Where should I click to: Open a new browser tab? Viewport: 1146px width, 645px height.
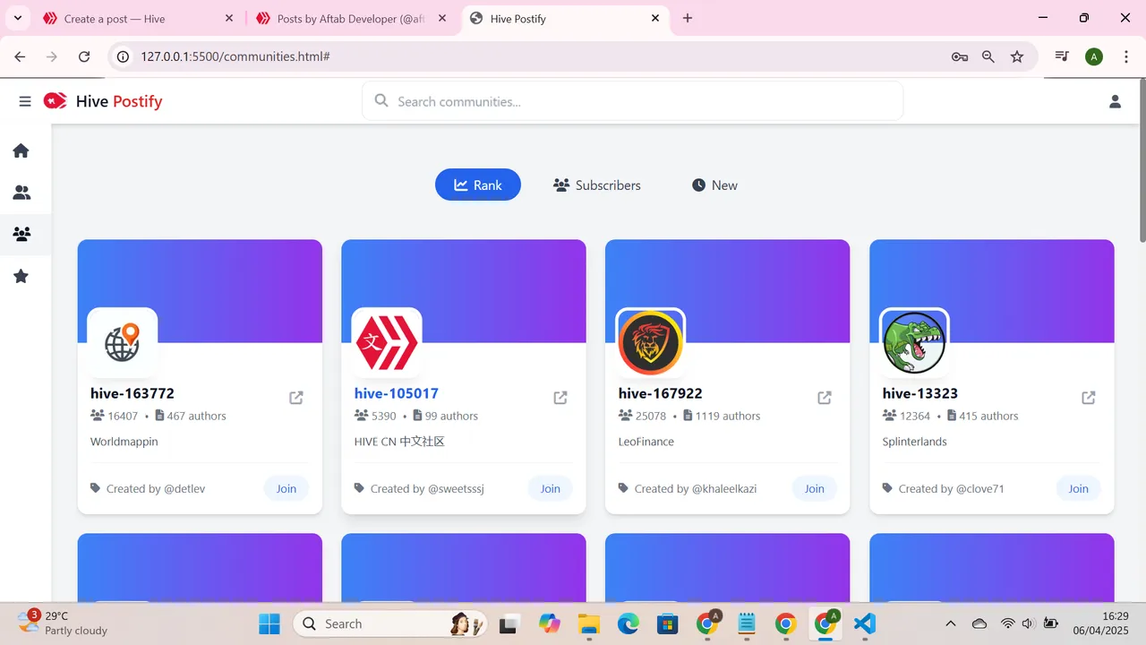(x=688, y=18)
